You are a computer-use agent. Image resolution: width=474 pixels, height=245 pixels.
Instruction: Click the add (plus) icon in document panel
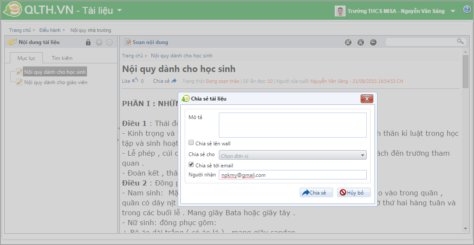pos(99,42)
